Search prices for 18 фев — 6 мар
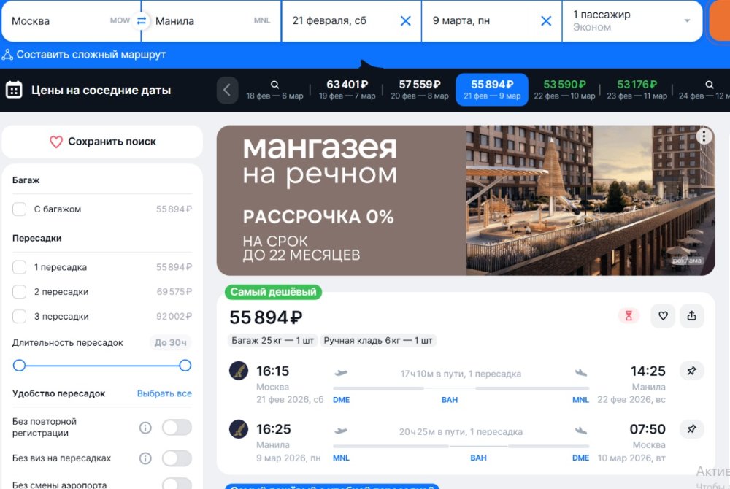The image size is (730, 489). (x=274, y=90)
